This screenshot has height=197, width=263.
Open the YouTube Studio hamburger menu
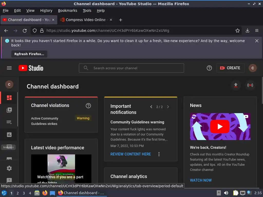pyautogui.click(x=9, y=68)
